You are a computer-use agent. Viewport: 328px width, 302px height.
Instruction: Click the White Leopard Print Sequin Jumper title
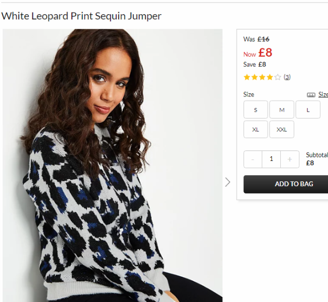(x=81, y=16)
